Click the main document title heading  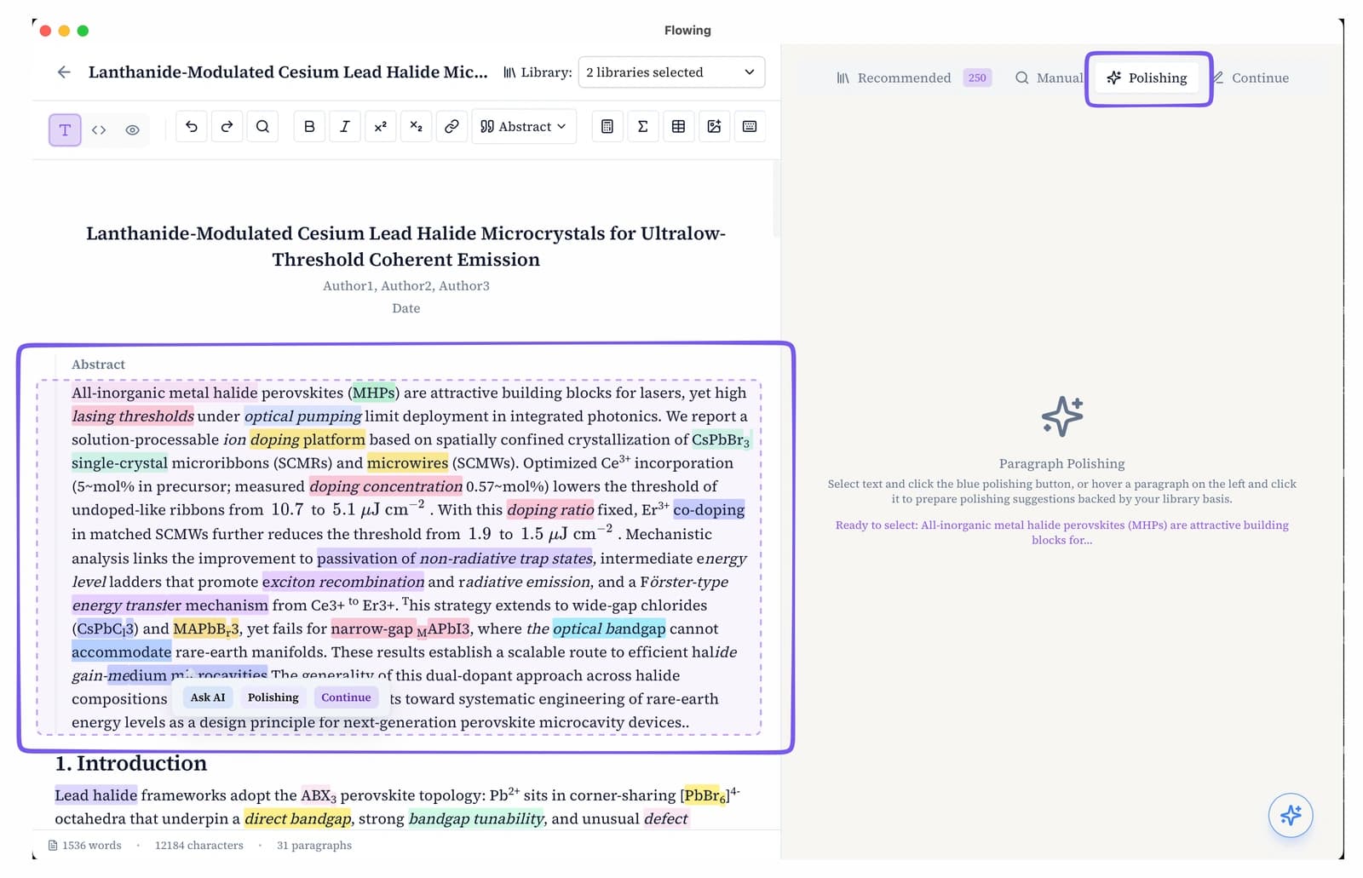[x=406, y=246]
